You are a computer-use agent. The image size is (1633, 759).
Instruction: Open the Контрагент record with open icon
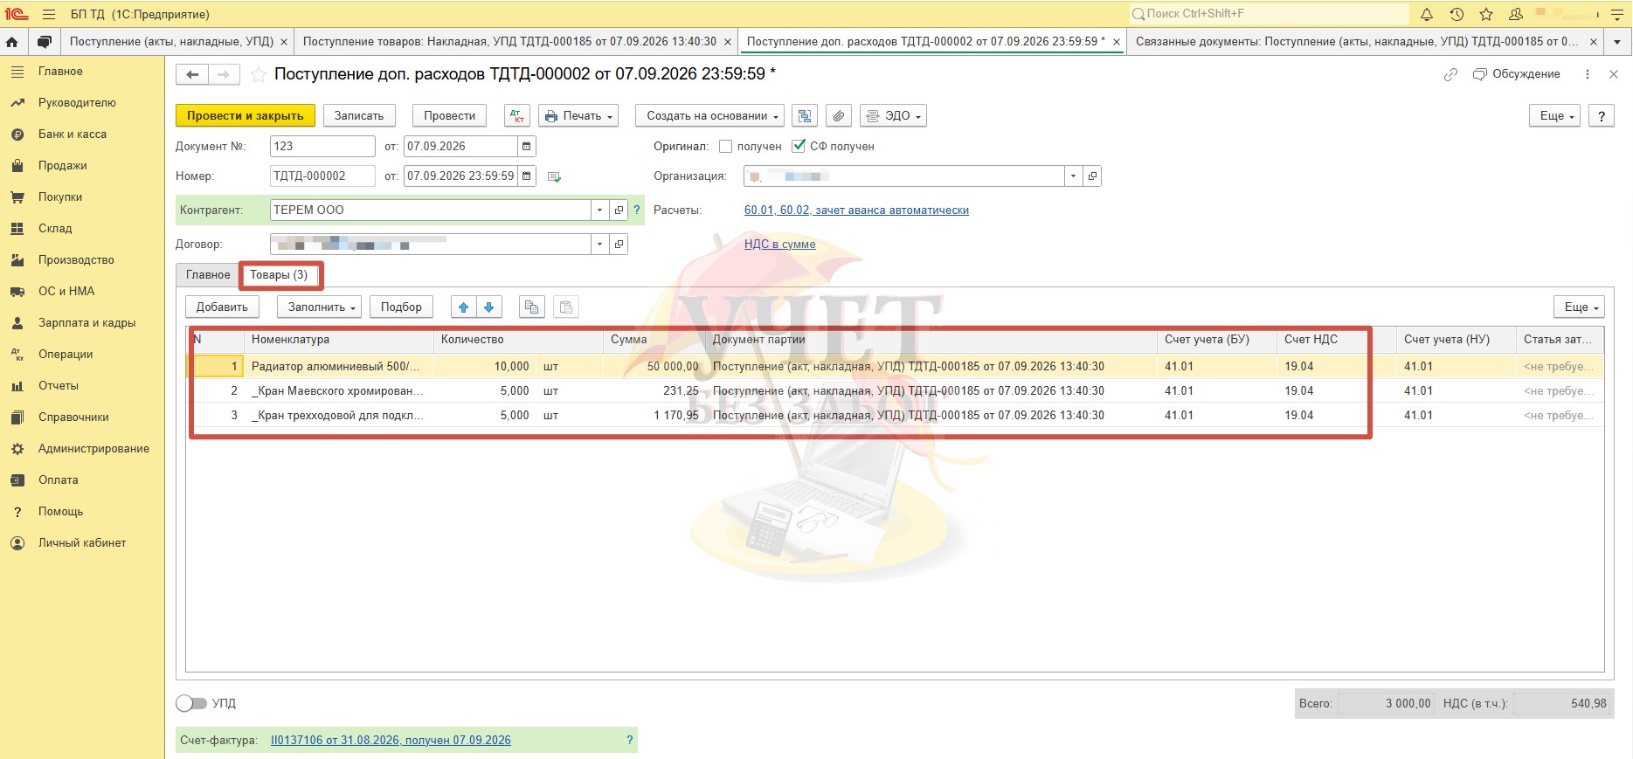point(619,210)
